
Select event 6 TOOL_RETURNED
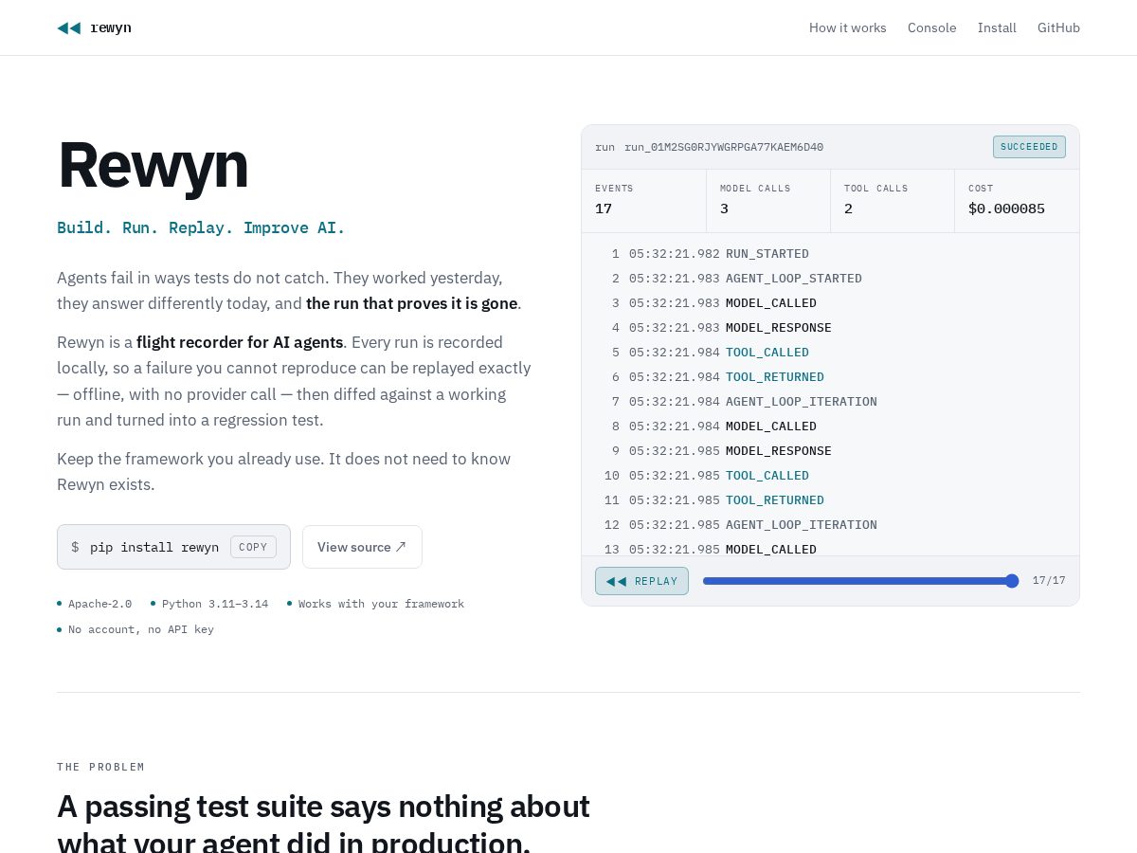point(830,377)
